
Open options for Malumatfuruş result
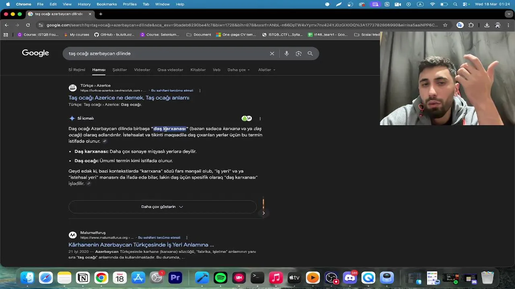point(187,238)
